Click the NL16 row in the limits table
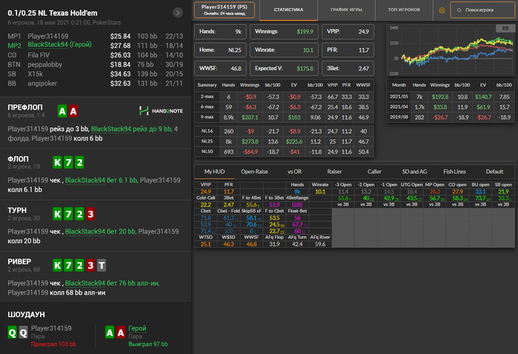 pyautogui.click(x=283, y=131)
